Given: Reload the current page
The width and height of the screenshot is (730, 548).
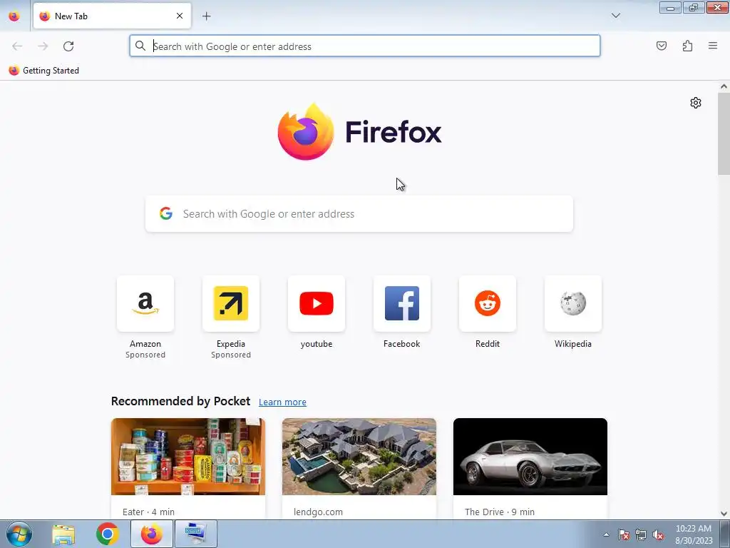Looking at the screenshot, I should pyautogui.click(x=68, y=46).
